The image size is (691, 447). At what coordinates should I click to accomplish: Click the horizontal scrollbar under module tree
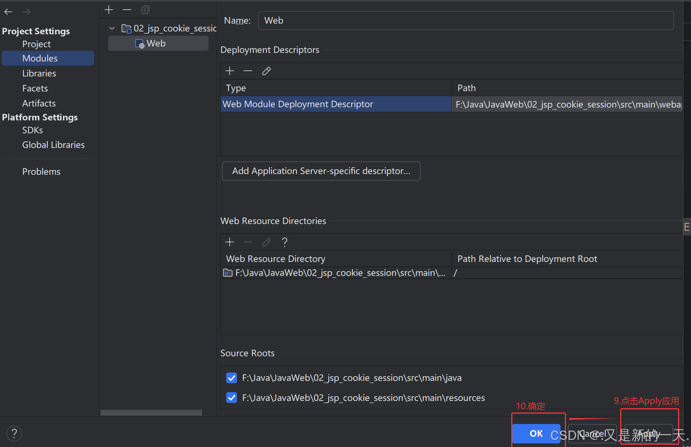point(151,413)
